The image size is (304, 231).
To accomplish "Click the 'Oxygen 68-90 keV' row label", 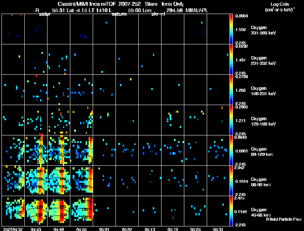I will coord(261,182).
